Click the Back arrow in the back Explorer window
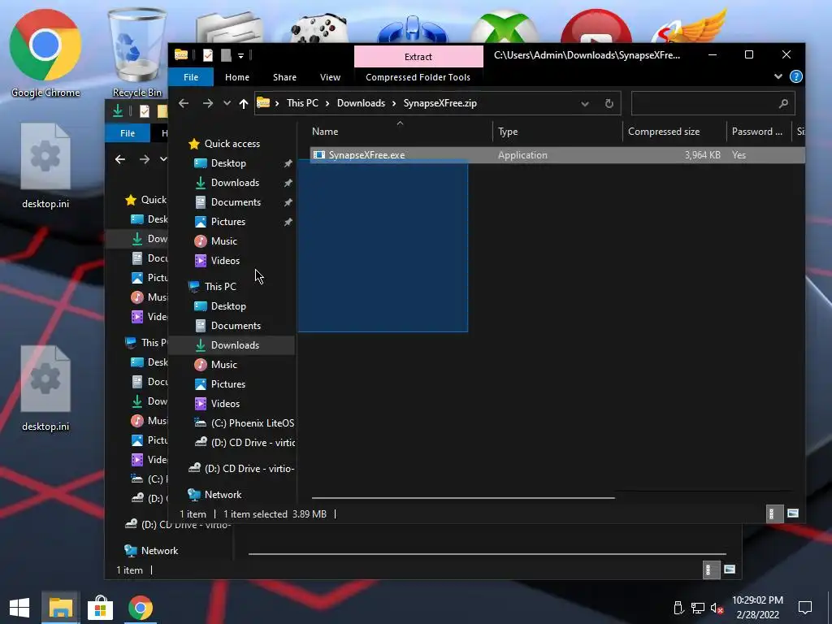 click(120, 159)
